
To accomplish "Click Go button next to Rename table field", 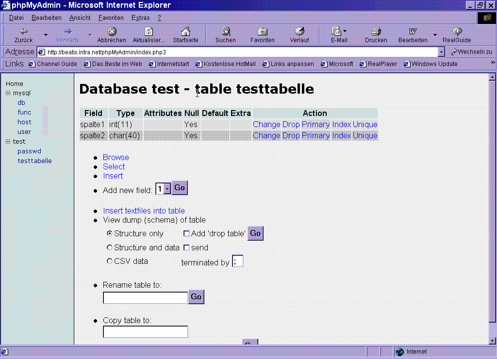I will pyautogui.click(x=196, y=297).
